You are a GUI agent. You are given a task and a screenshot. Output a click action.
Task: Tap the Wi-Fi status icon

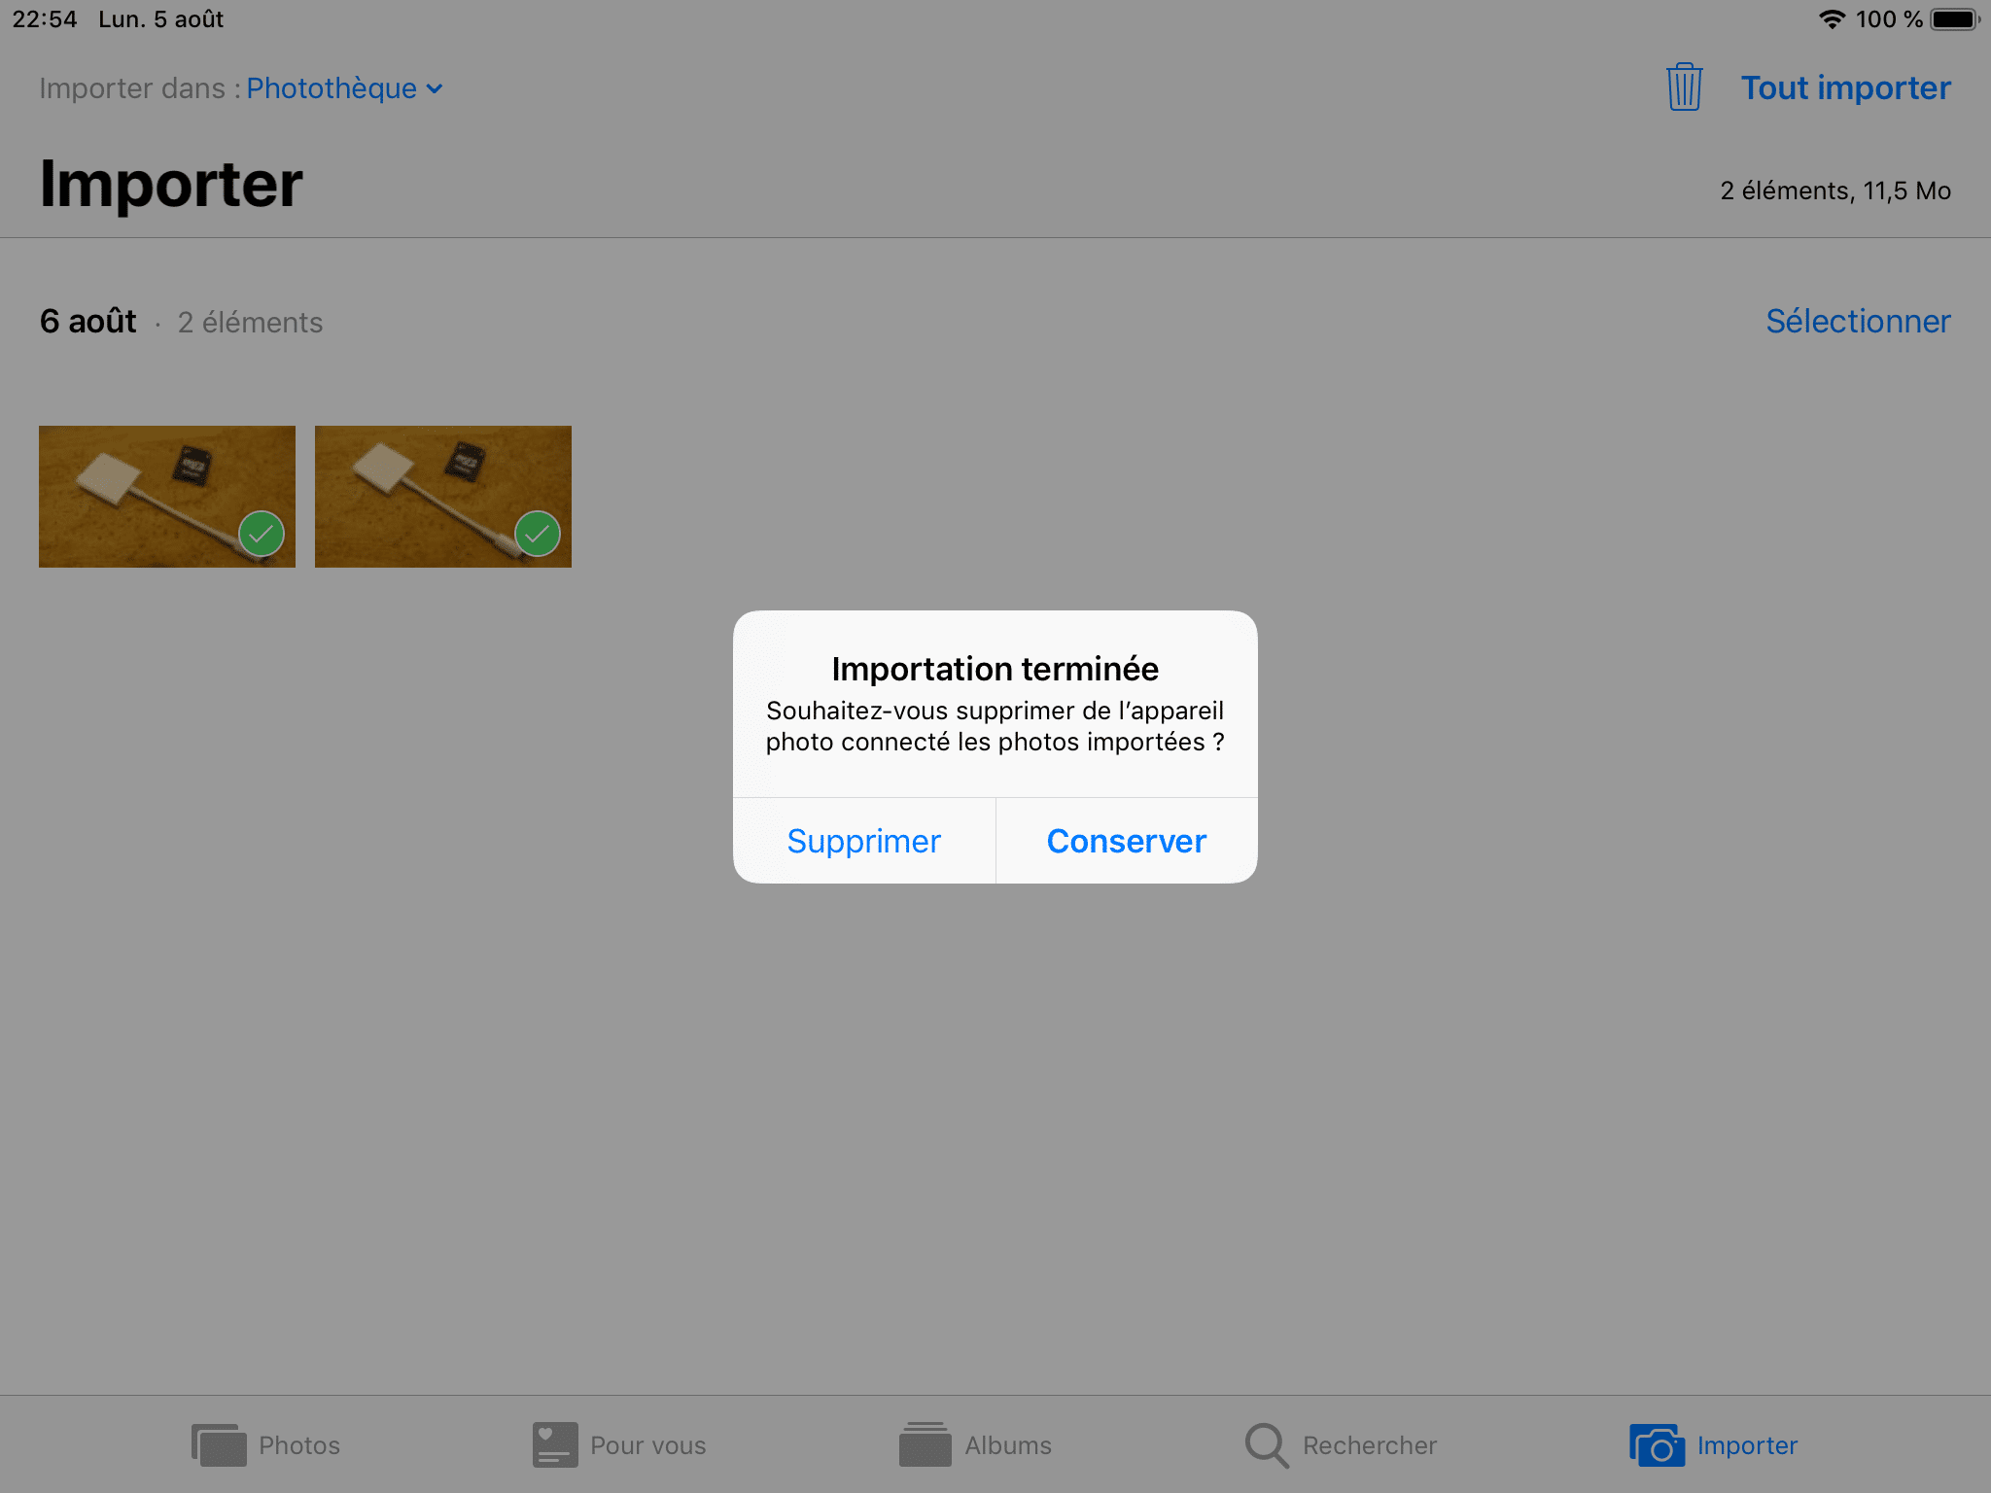pos(1832,19)
